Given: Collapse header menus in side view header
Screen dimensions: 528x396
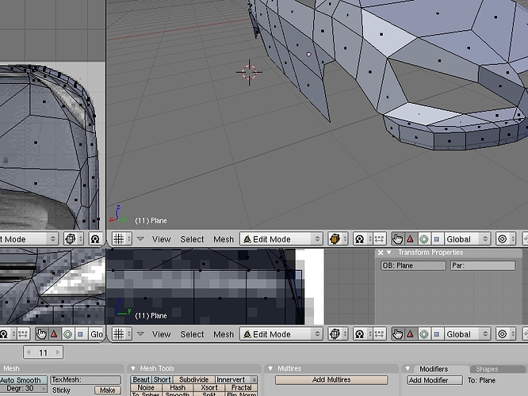Looking at the screenshot, I should (x=140, y=334).
